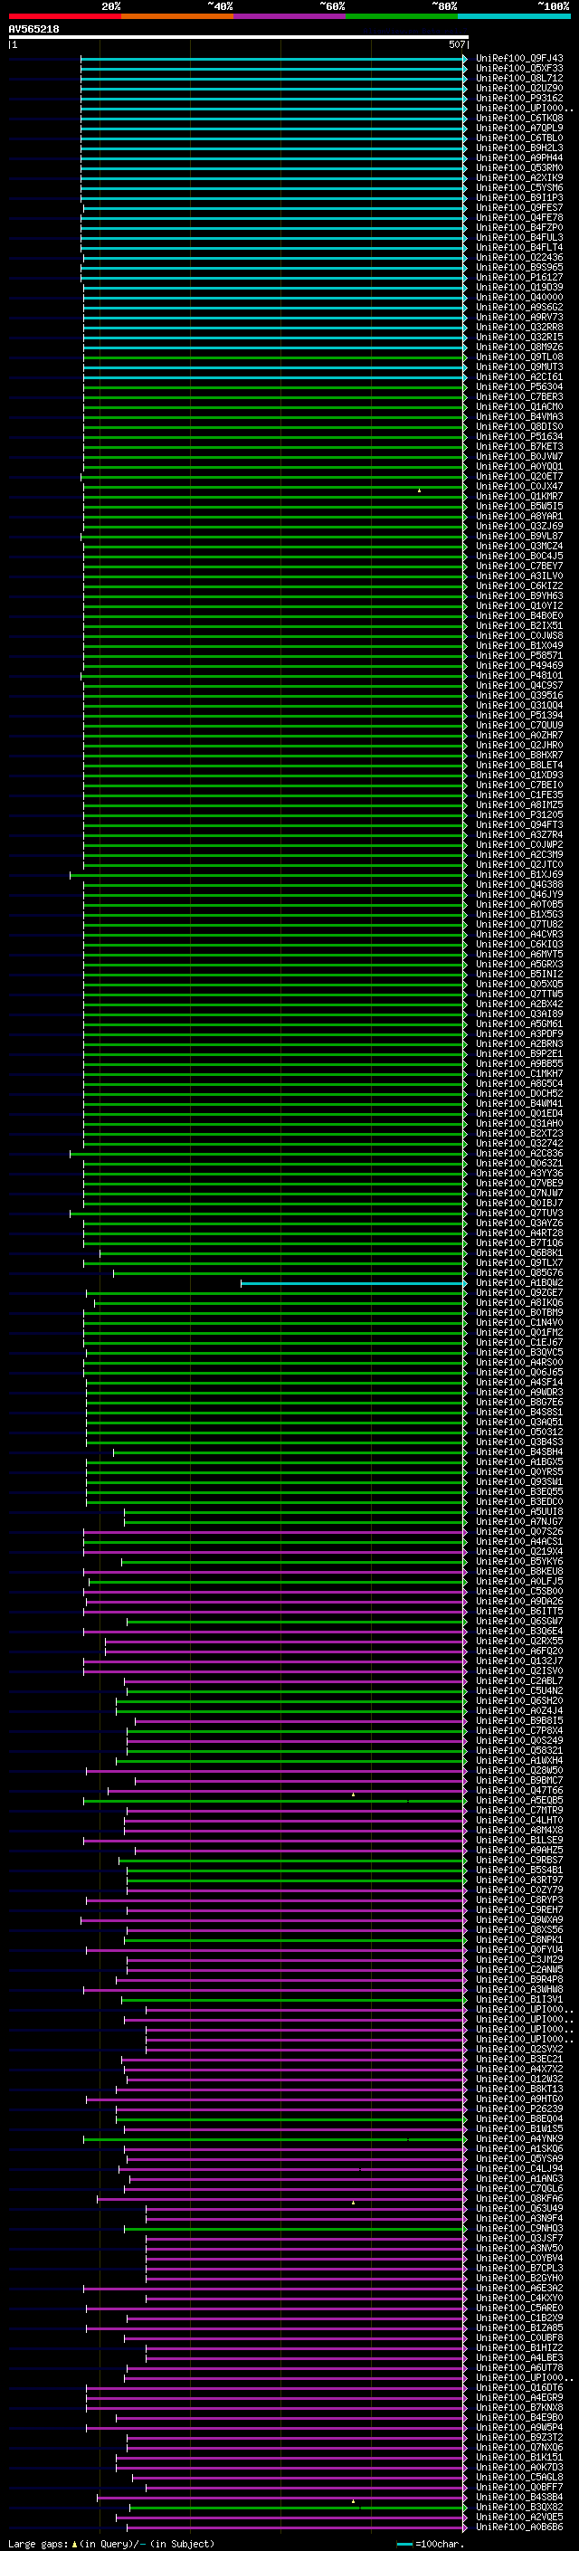579x2551 pixels.
Task: Select hit label UniRef100_Q07S26
Action: tap(519, 1531)
